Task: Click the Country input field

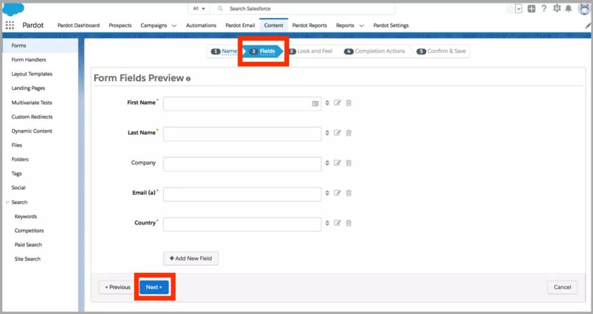Action: tap(242, 224)
